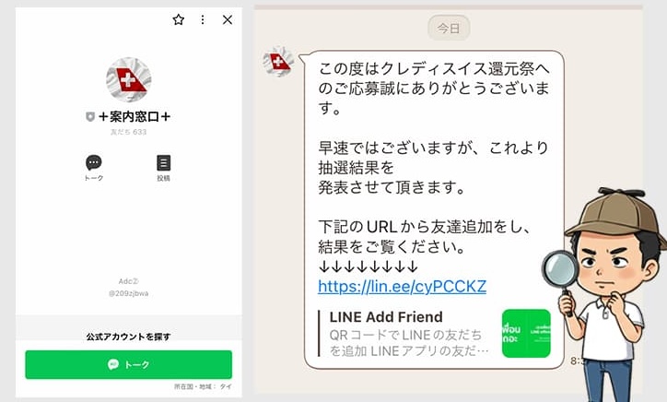Click the account name ＋案内窓口＋
The width and height of the screenshot is (667, 402).
point(135,116)
